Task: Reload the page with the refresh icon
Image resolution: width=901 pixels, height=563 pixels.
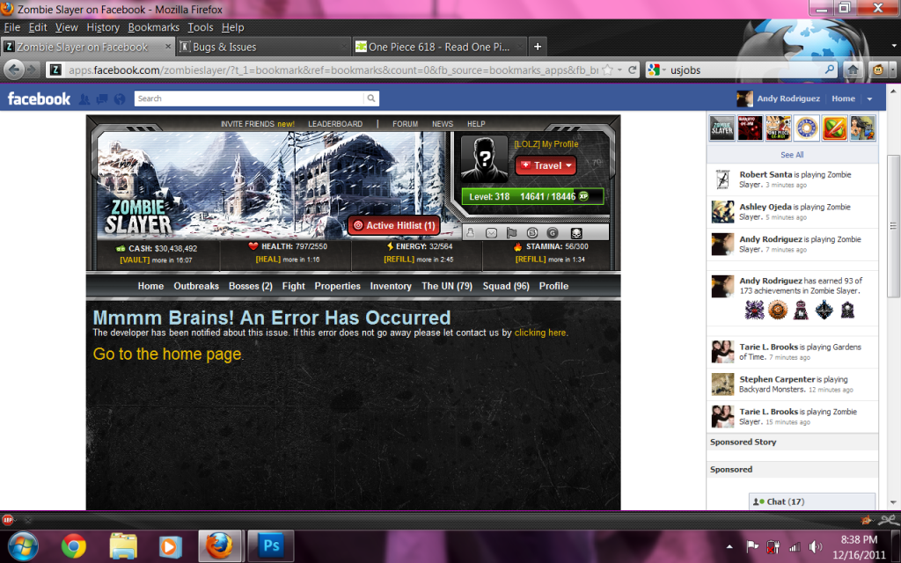Action: (632, 70)
